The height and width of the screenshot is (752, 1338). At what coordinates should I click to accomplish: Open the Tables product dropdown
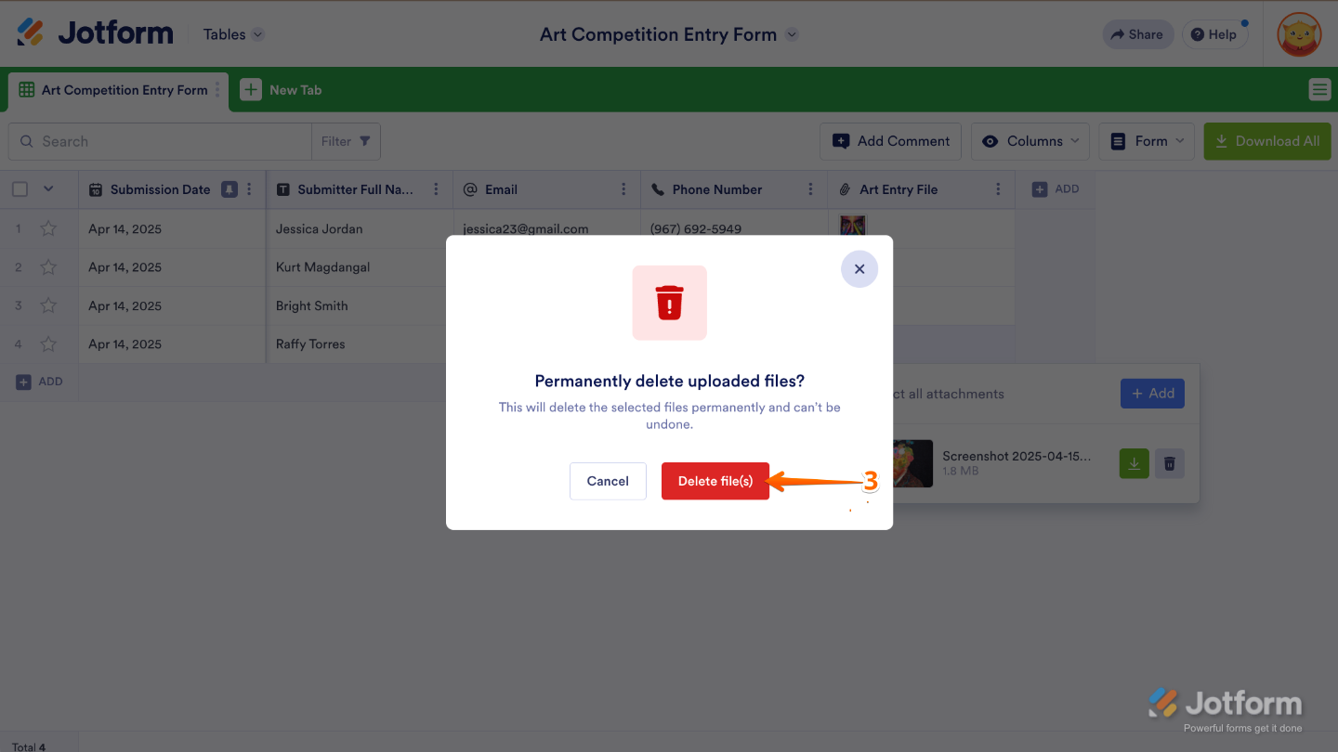[233, 34]
